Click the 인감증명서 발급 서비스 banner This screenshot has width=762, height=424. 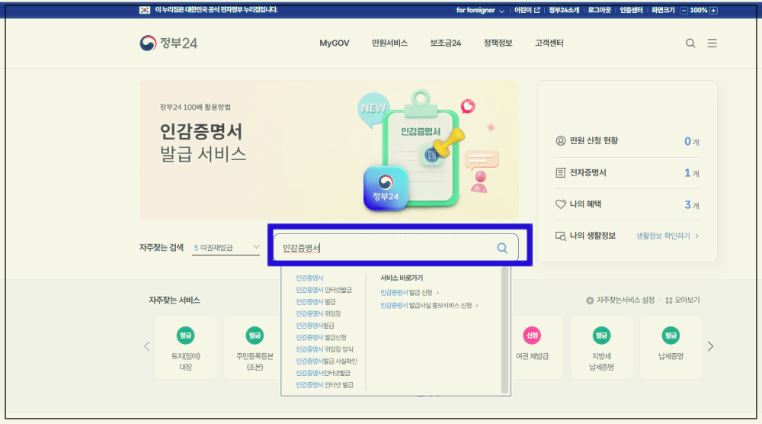pos(329,149)
